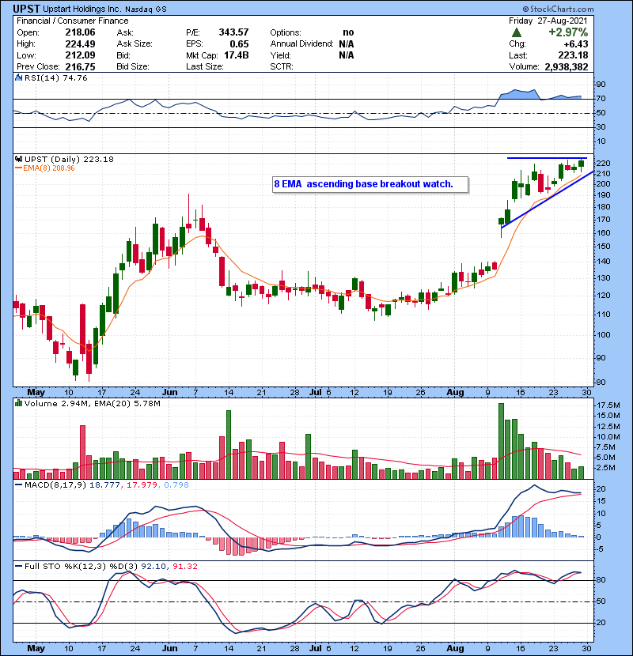633x656 pixels.
Task: Click the SCTR label in the quote header
Action: [x=282, y=67]
